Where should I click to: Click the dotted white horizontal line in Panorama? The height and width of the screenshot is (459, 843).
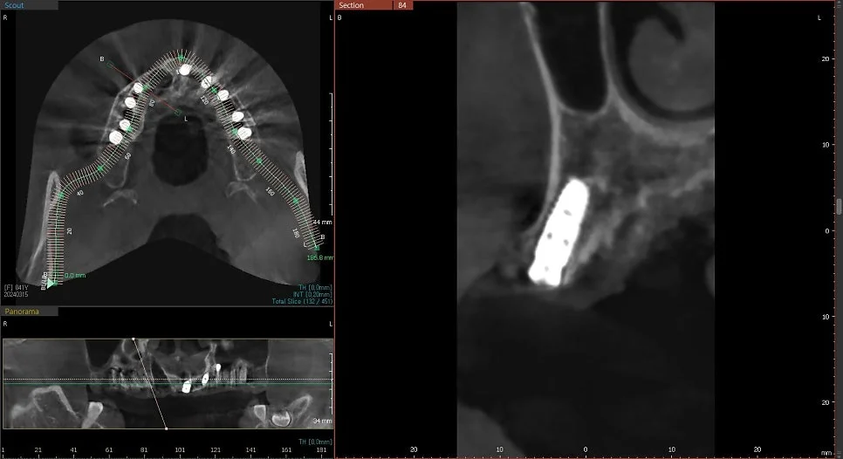[168, 380]
